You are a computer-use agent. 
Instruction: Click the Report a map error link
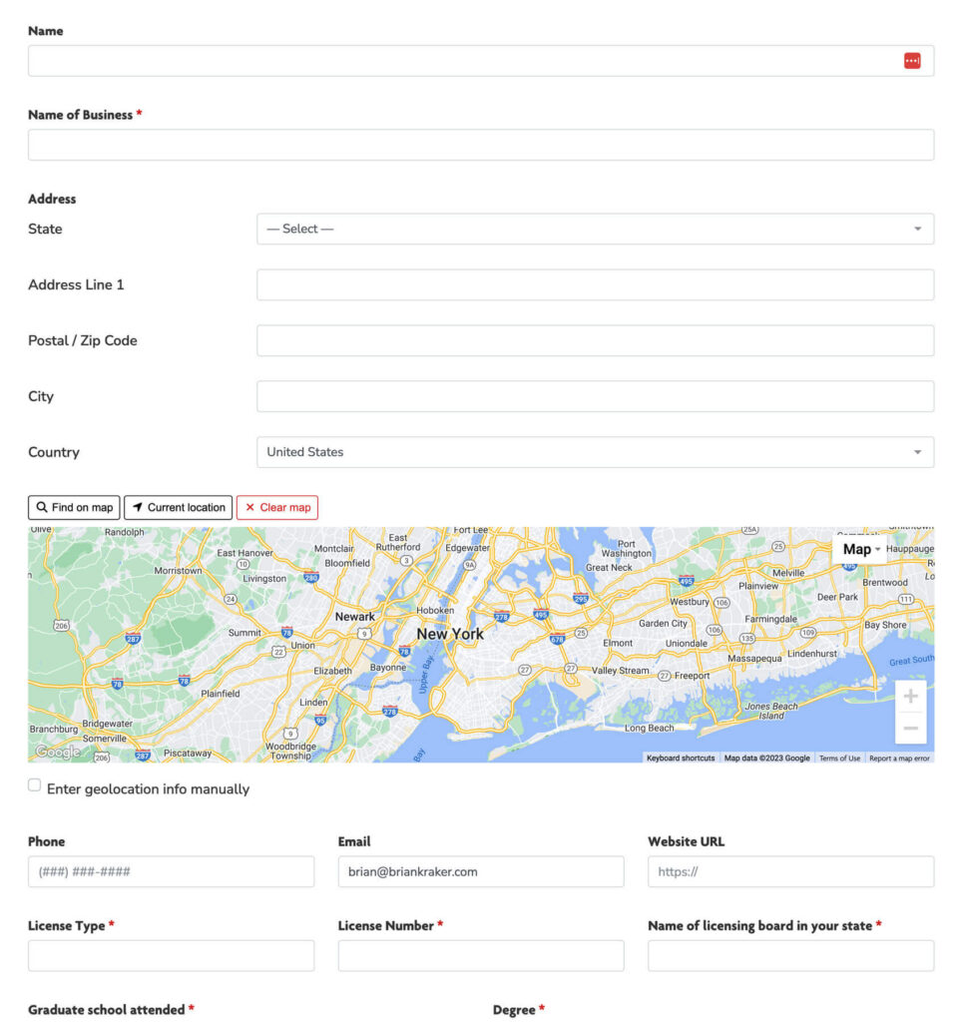click(x=901, y=758)
